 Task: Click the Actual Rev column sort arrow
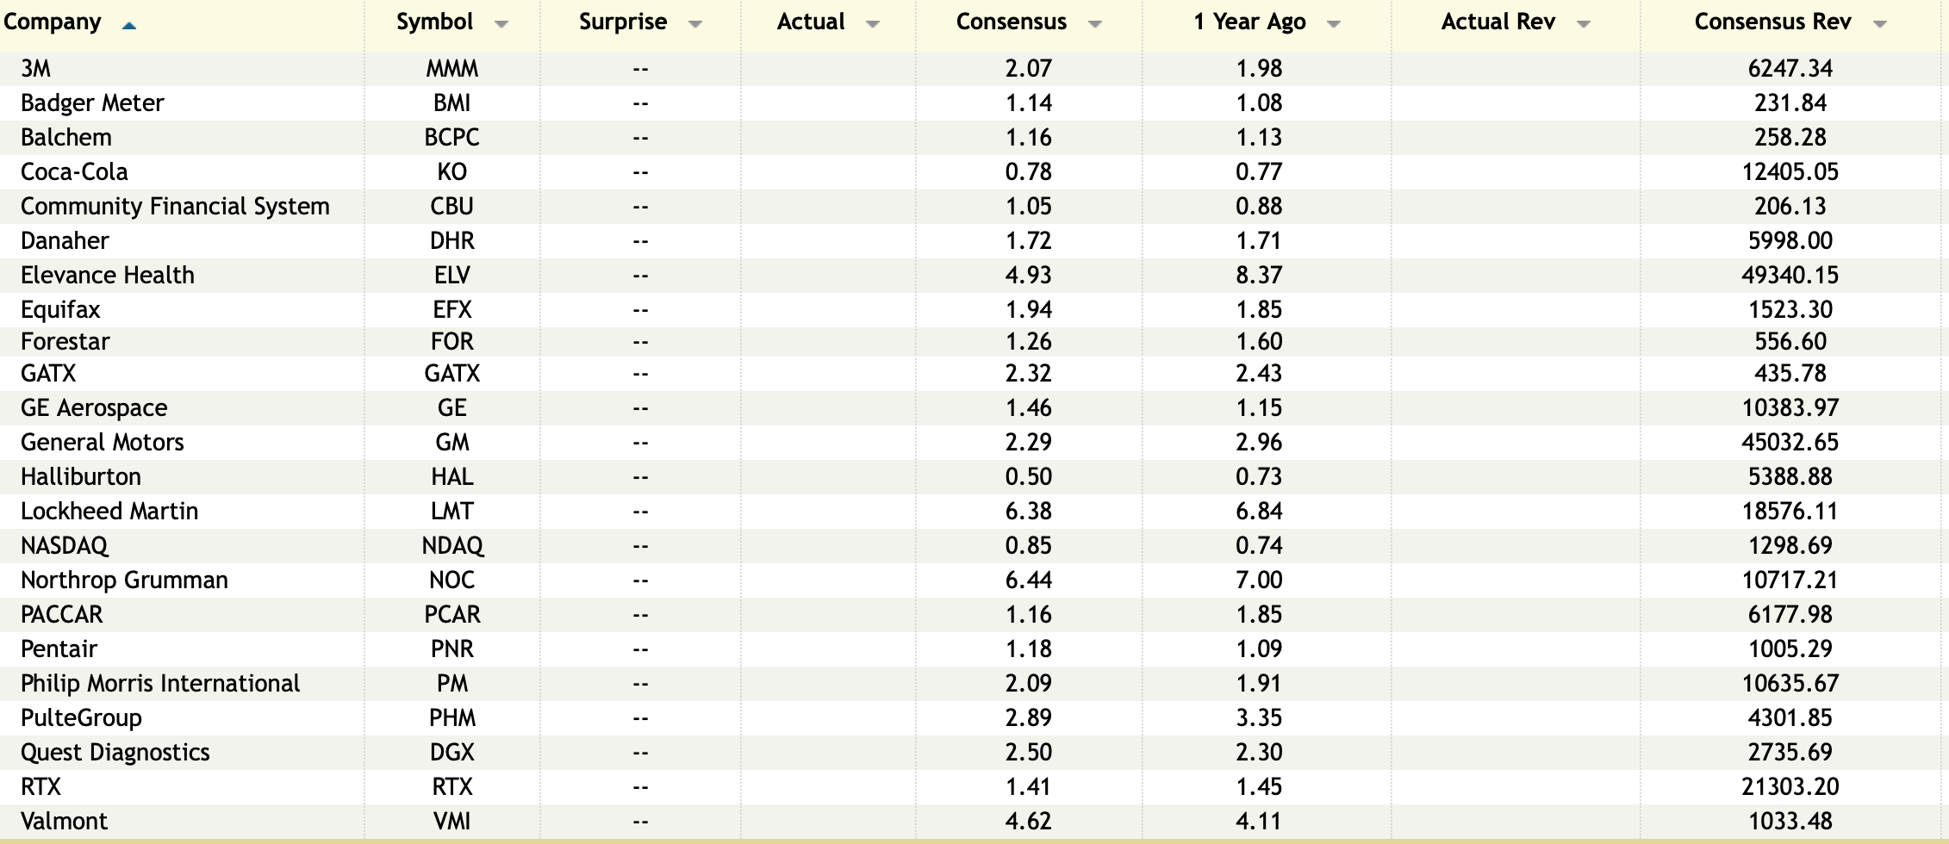1583,25
